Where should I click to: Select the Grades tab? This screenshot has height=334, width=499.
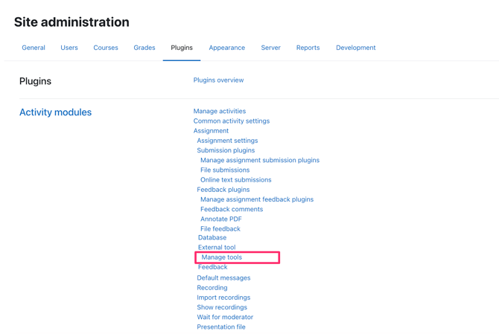(144, 48)
